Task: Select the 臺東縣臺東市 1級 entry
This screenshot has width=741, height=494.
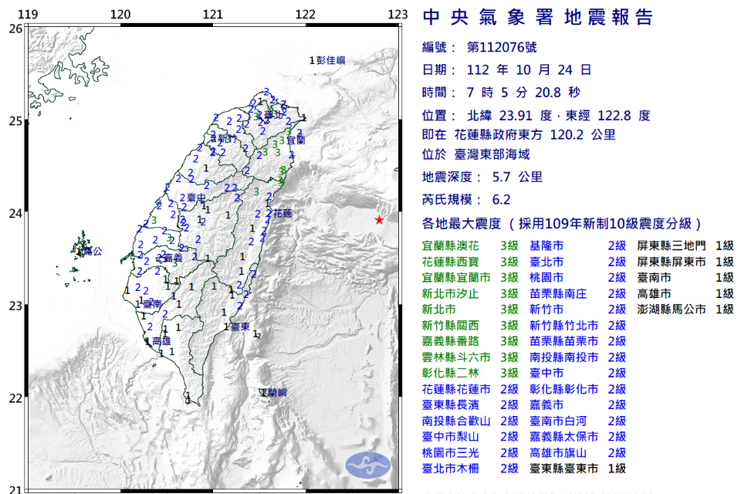Action: [x=578, y=469]
